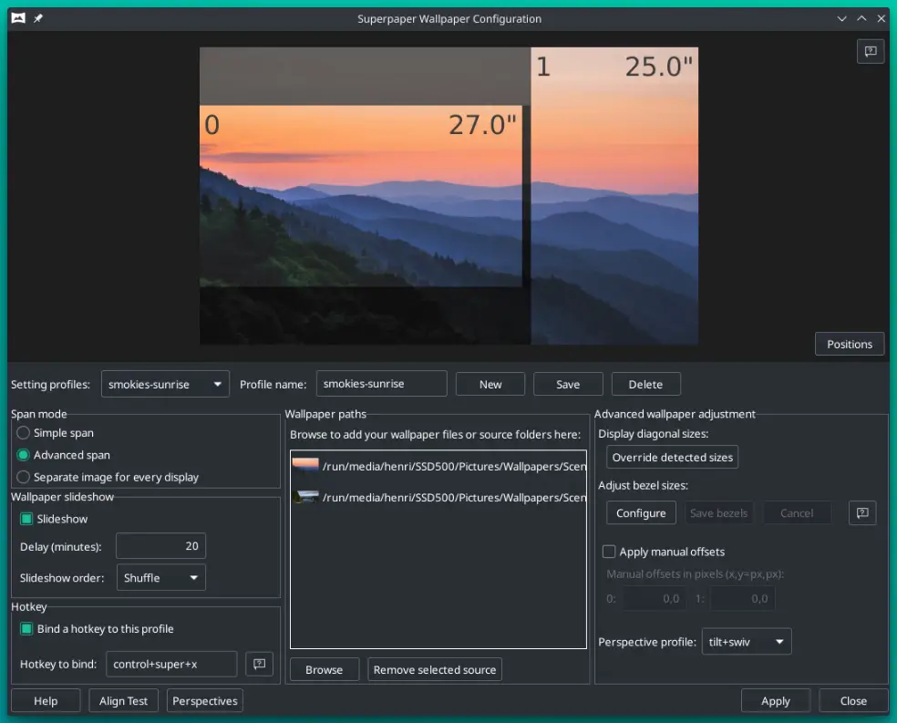Choose Separate image for every display

21,477
